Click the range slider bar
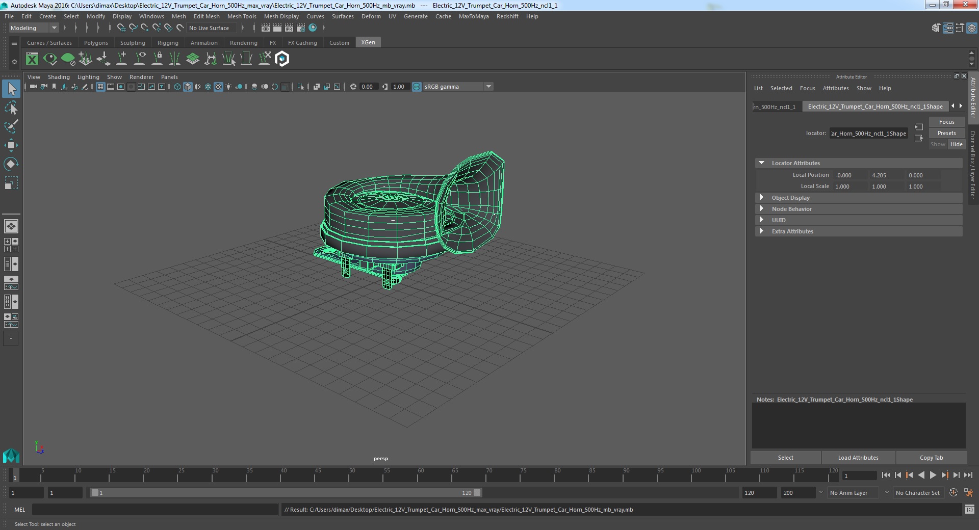979x530 pixels. coord(286,493)
